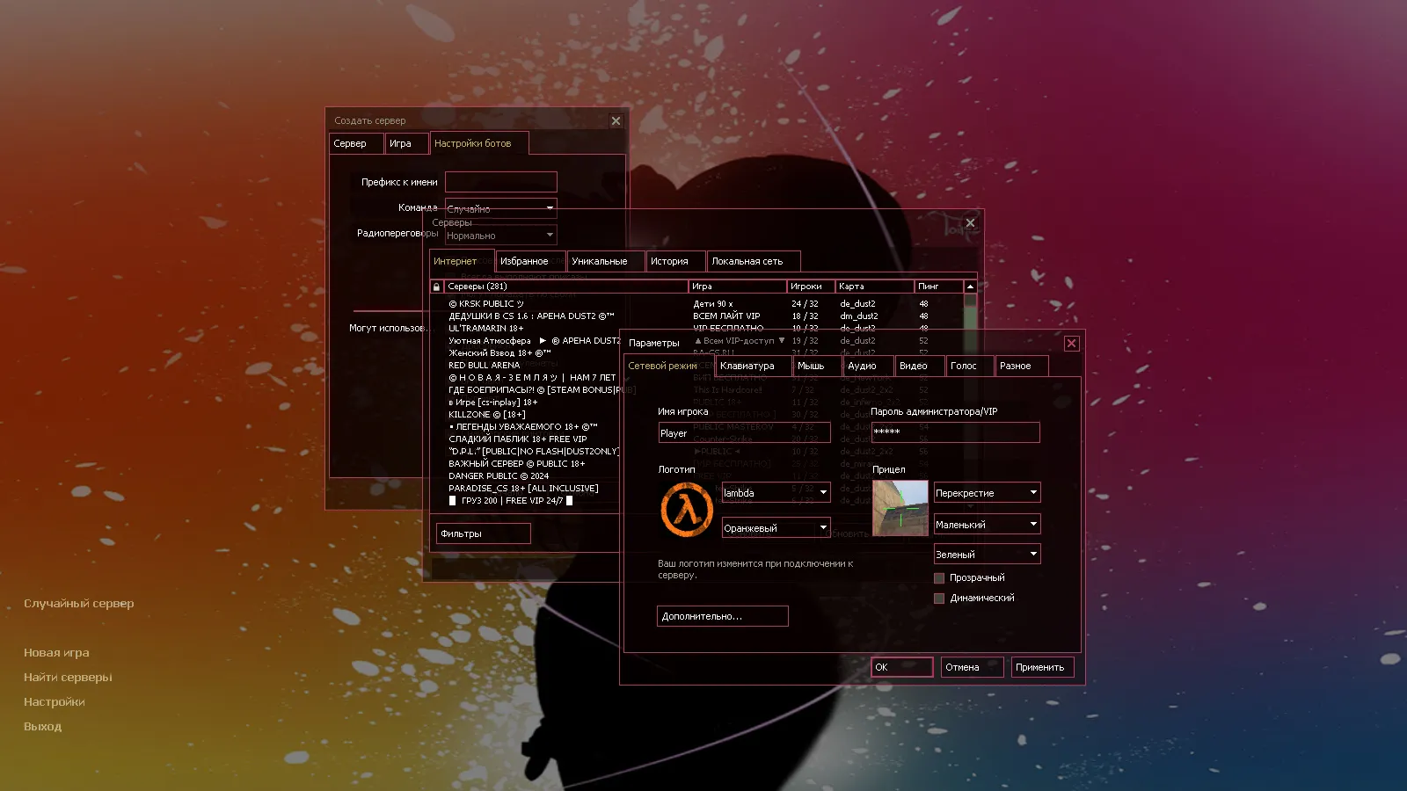Close the Создать сервер window

[x=616, y=121]
